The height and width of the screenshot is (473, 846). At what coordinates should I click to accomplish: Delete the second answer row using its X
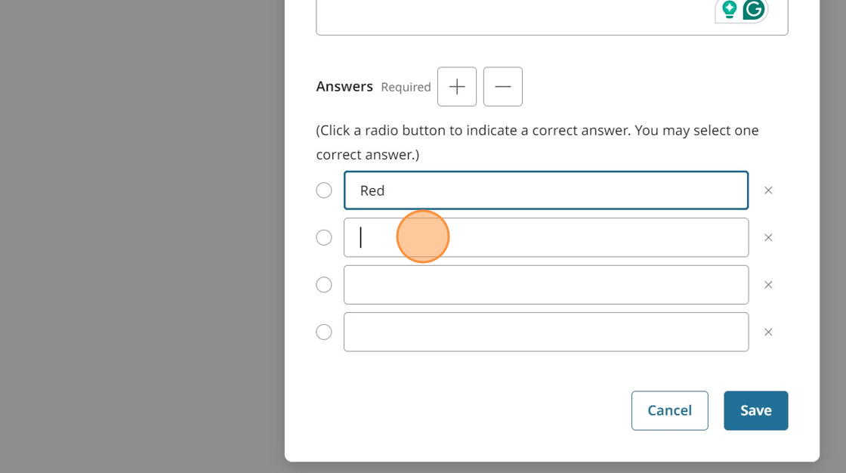click(x=768, y=238)
